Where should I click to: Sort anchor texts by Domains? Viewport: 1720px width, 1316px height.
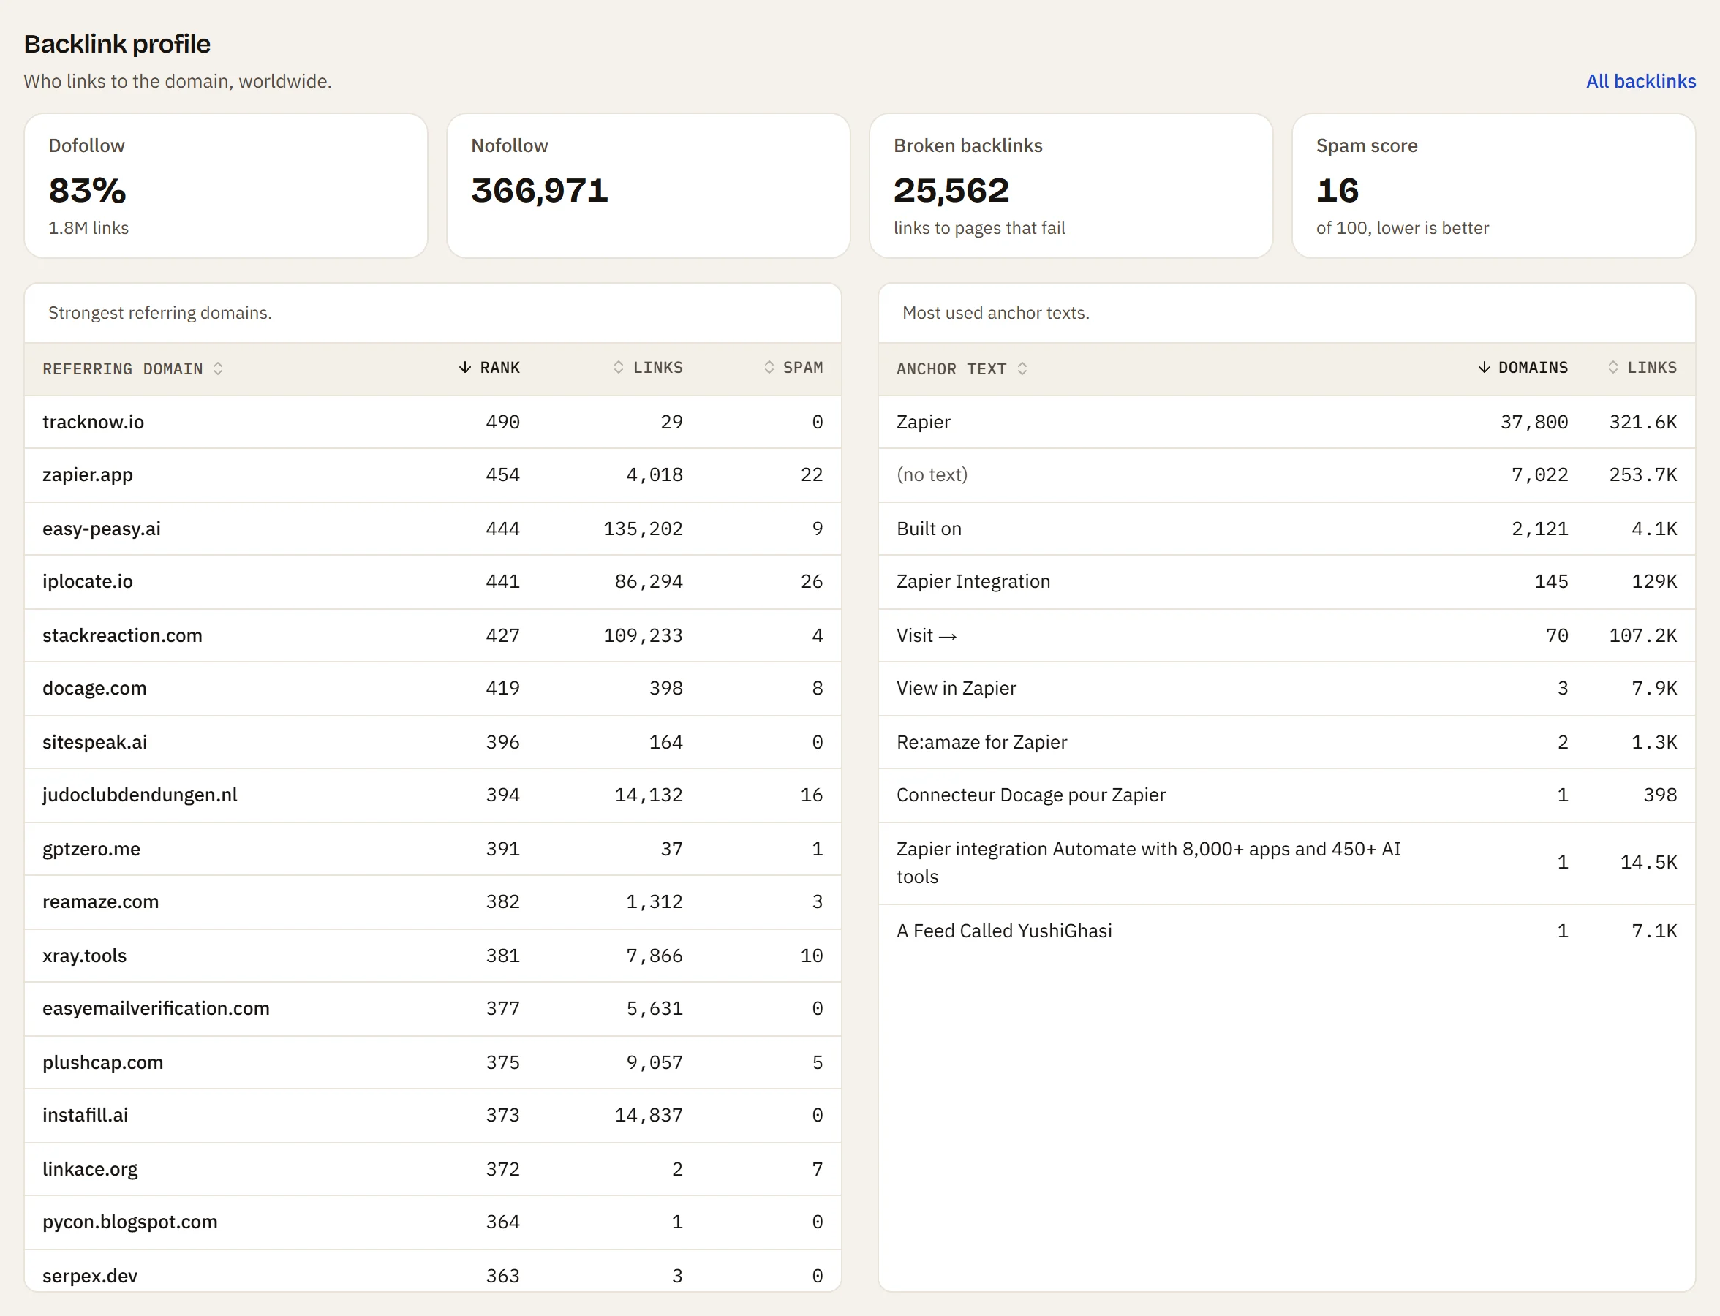coord(1523,367)
